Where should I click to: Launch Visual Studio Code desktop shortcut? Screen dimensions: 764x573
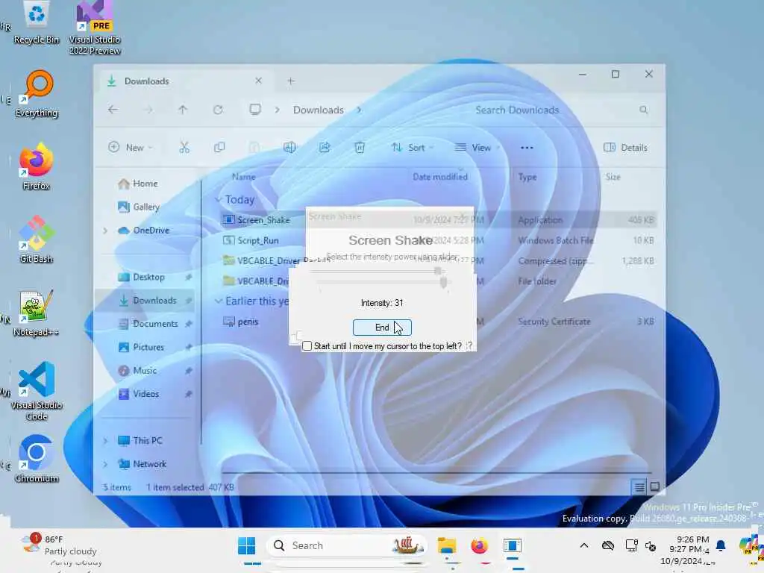(37, 391)
